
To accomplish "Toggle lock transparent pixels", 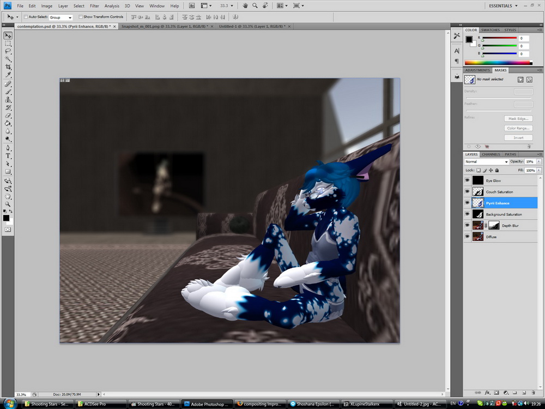I will [479, 170].
